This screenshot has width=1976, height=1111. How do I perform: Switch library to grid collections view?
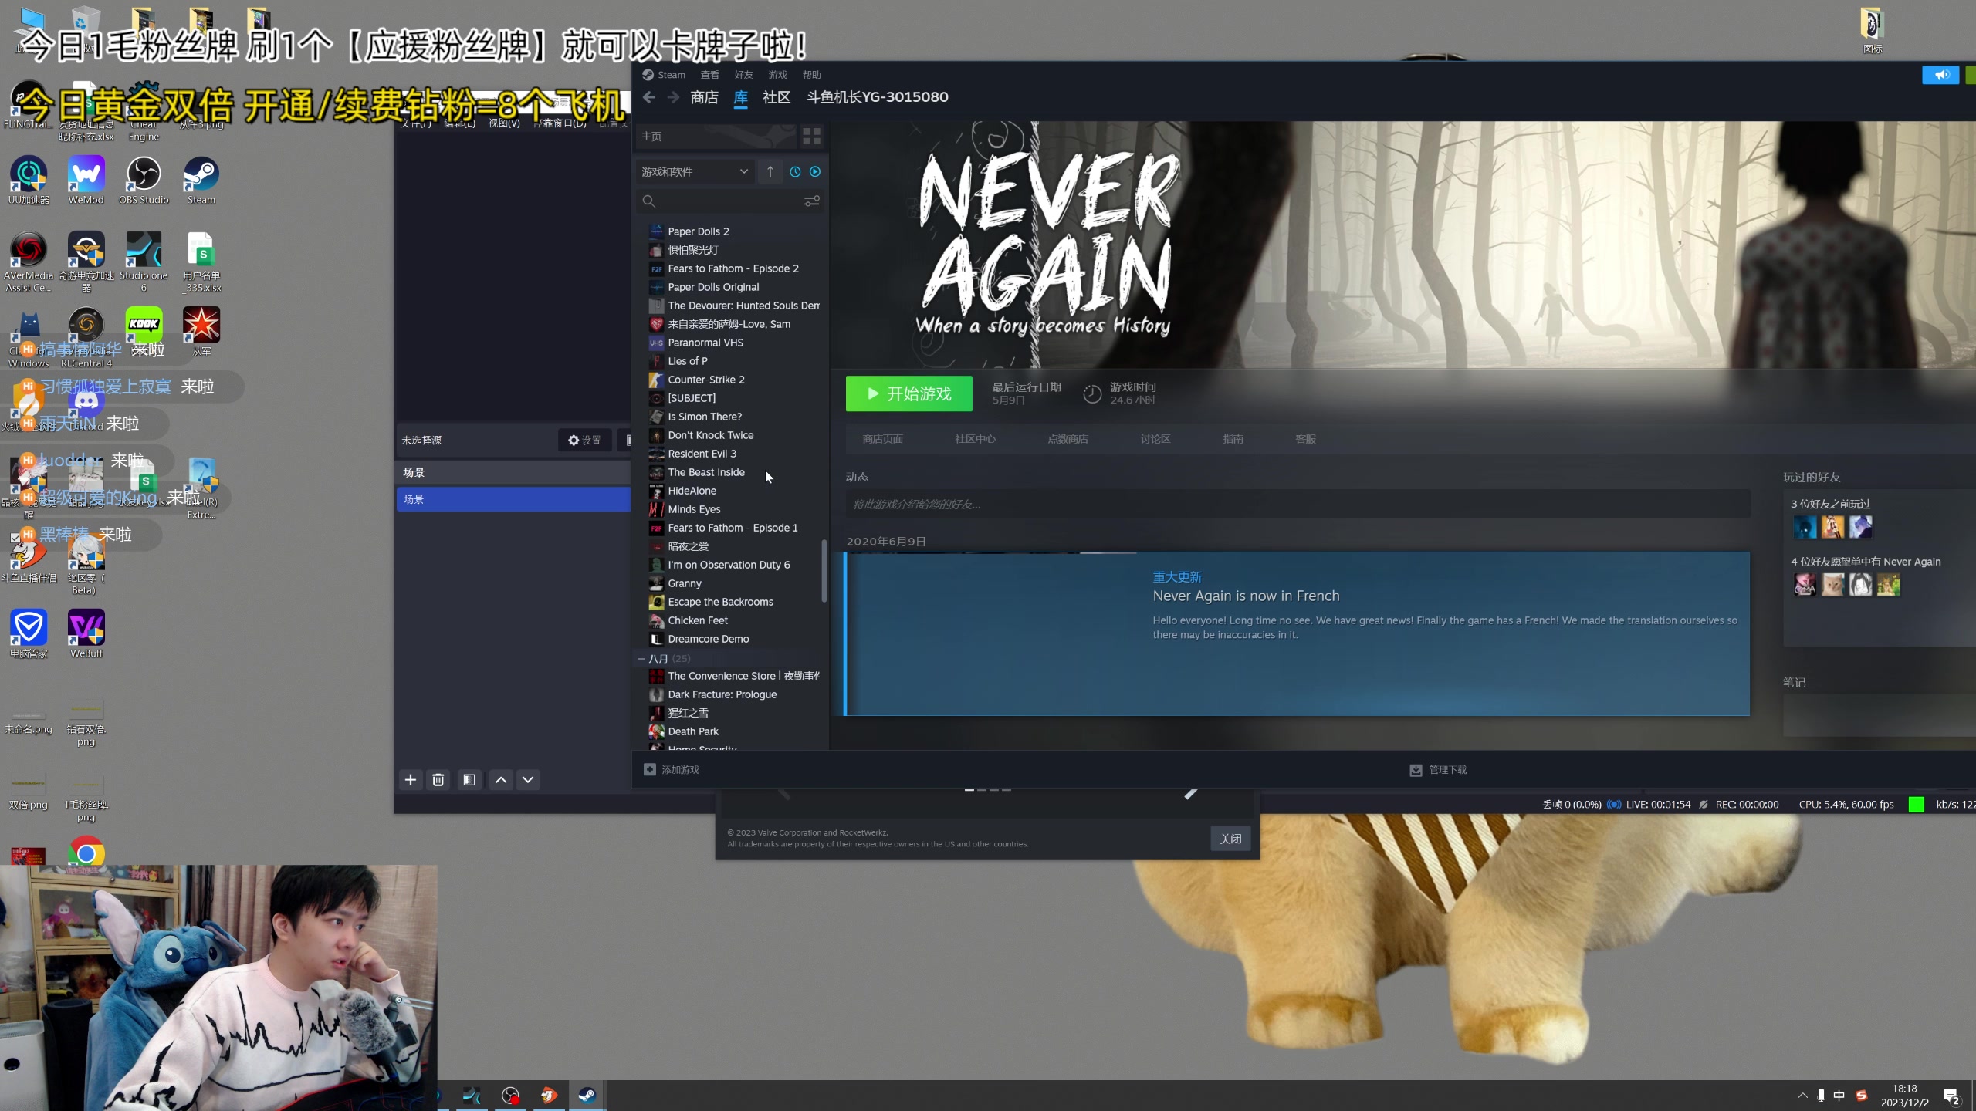tap(811, 137)
